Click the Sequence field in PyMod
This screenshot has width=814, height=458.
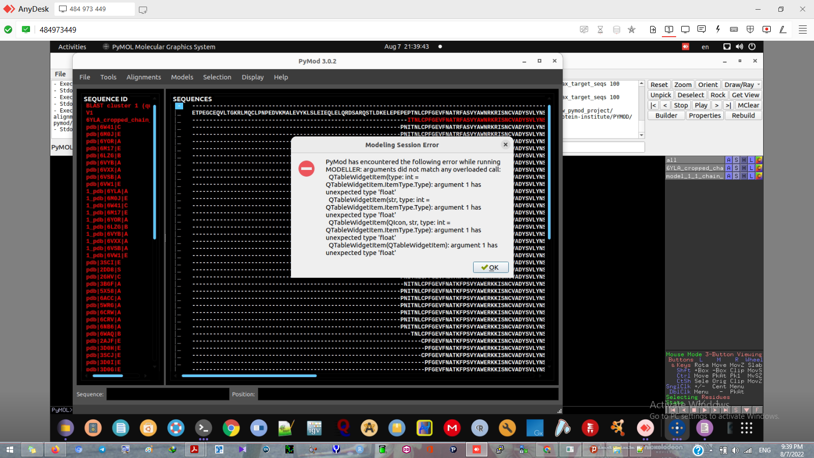168,394
